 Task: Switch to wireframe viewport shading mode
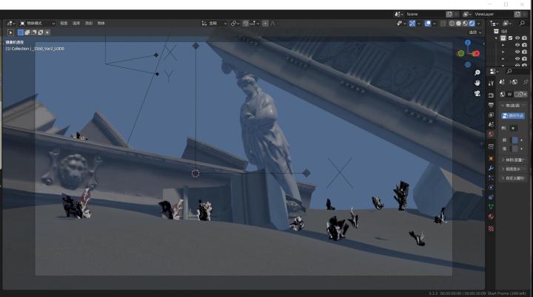pos(452,24)
